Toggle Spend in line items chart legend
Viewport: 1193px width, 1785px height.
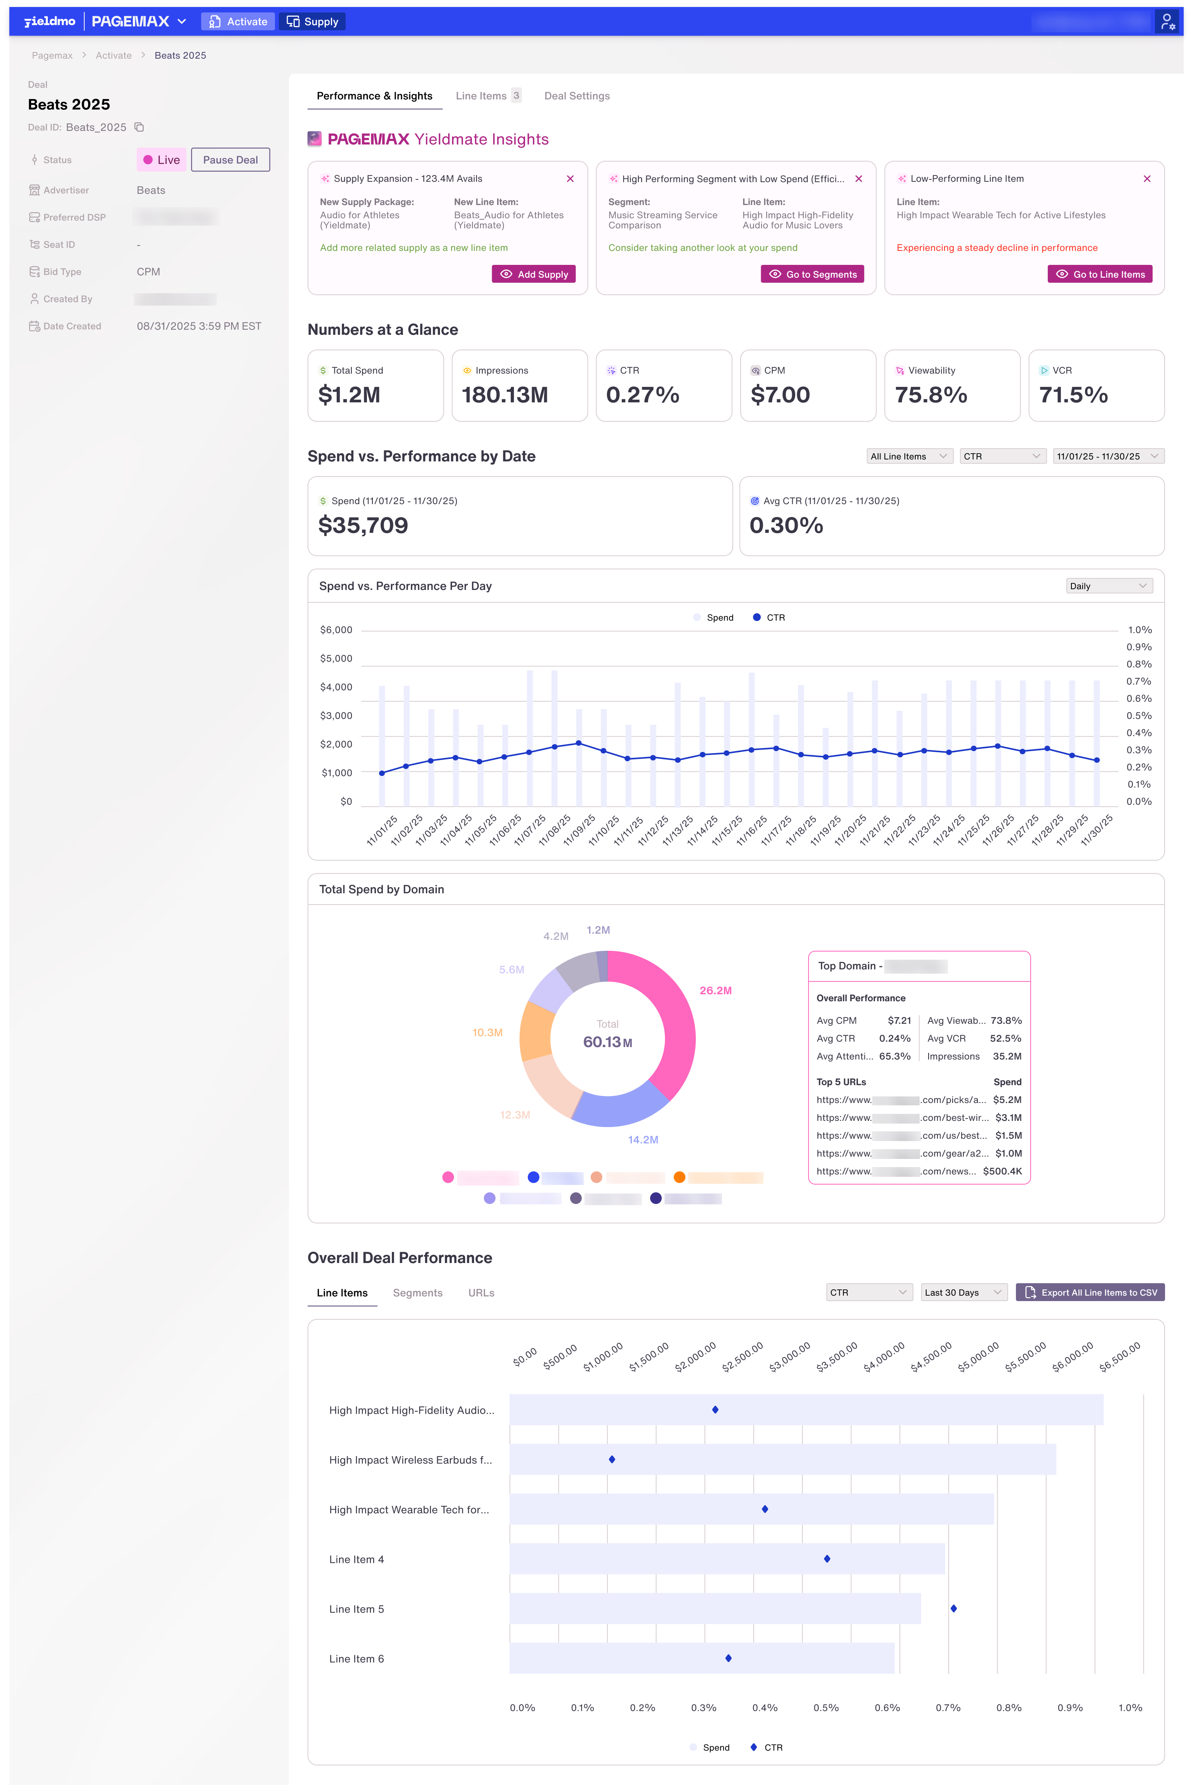[709, 1748]
